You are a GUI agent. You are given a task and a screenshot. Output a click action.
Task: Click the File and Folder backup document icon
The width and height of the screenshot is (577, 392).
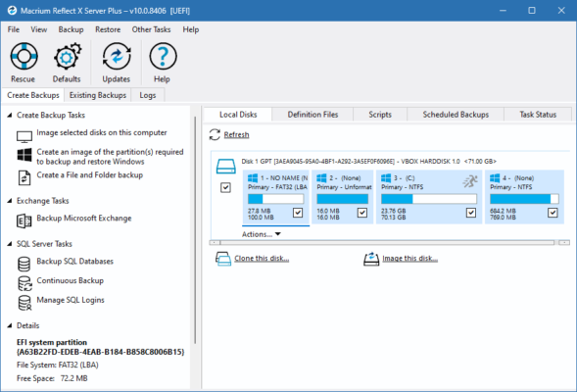point(24,177)
